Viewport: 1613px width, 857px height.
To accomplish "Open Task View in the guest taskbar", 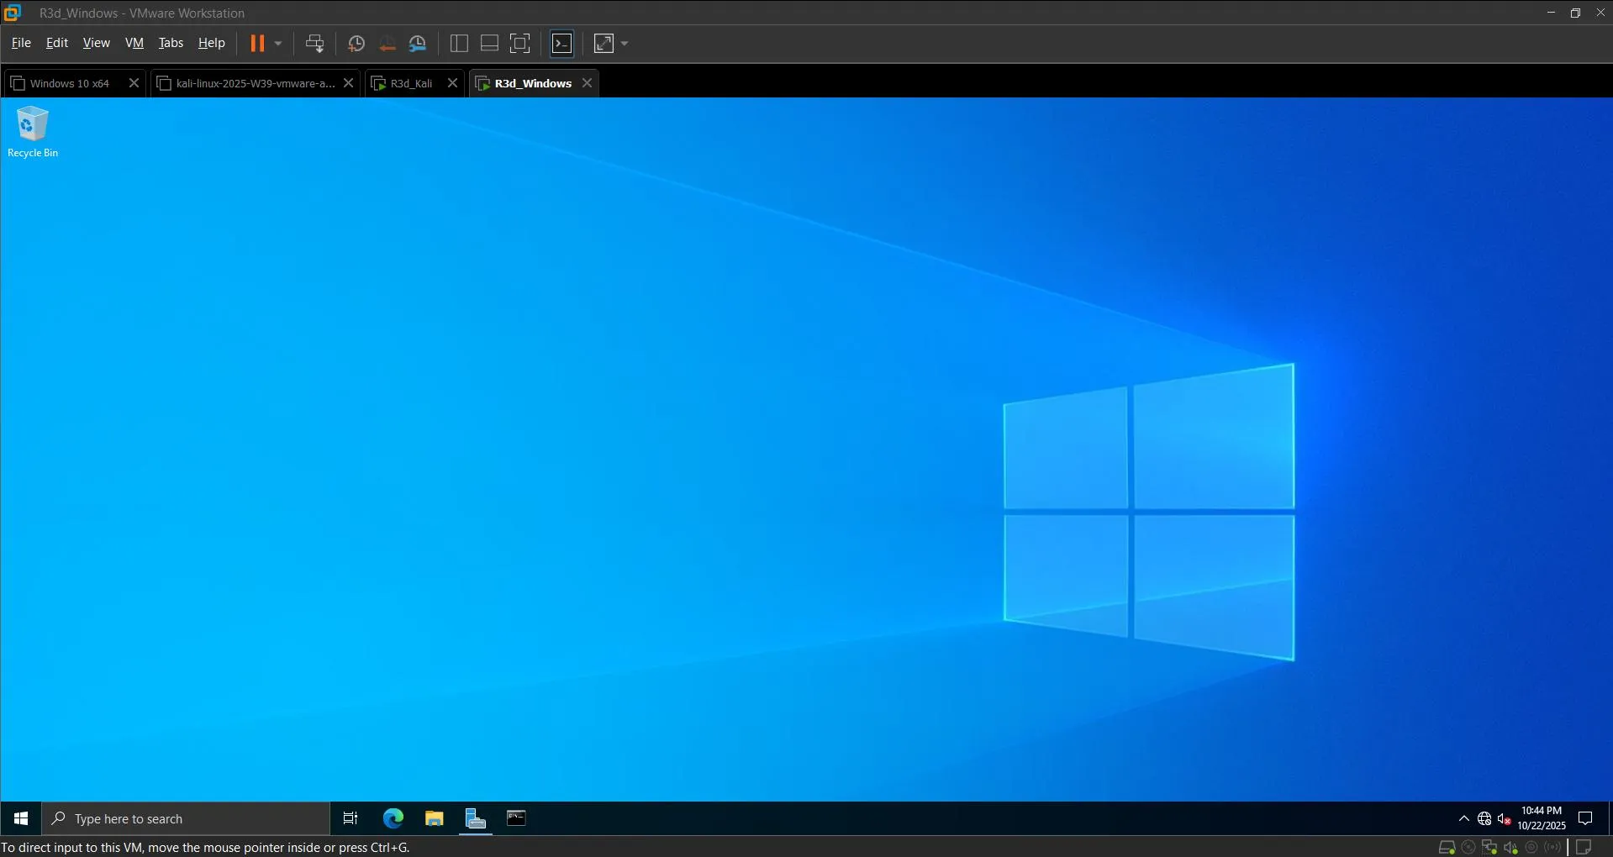I will tap(351, 818).
